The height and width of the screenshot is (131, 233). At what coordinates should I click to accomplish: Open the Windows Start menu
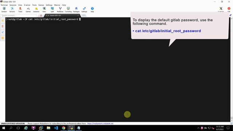pos(4,128)
